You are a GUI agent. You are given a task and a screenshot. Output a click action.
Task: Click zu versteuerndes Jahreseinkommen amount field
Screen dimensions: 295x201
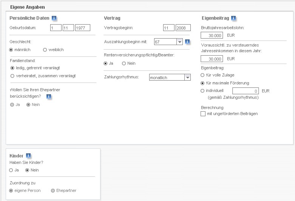click(212, 59)
